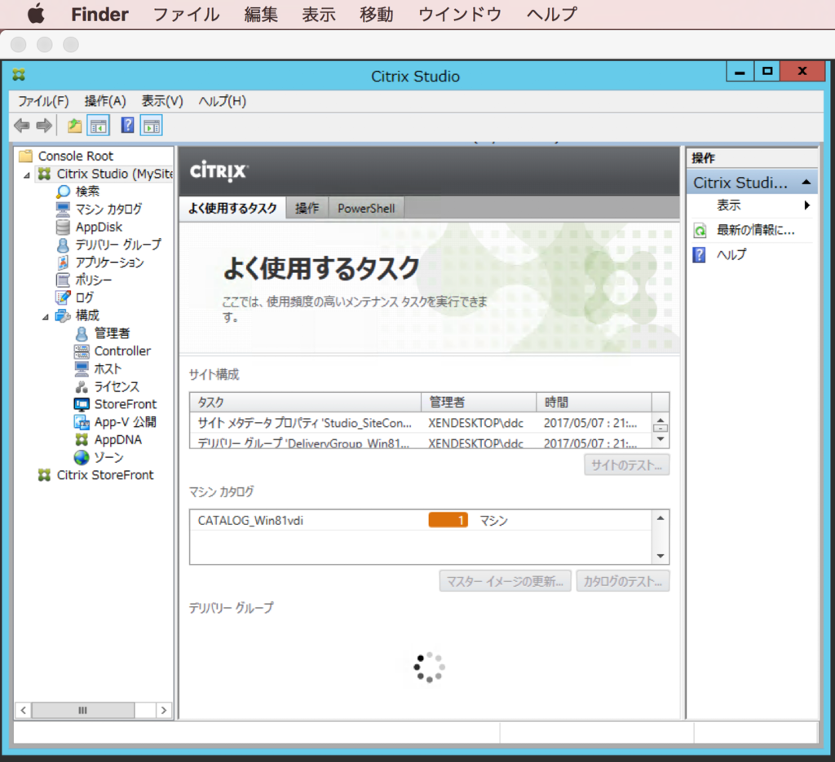Select ライセンス under 構成
The width and height of the screenshot is (835, 762).
117,386
